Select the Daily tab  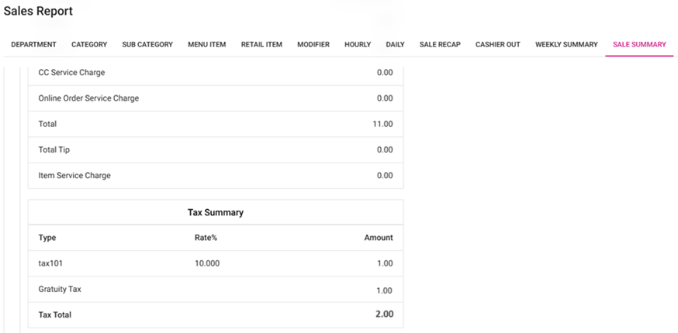click(x=395, y=45)
